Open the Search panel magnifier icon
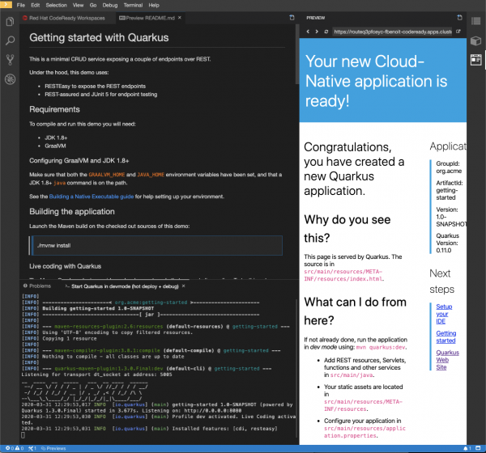The width and height of the screenshot is (486, 453). 10,40
